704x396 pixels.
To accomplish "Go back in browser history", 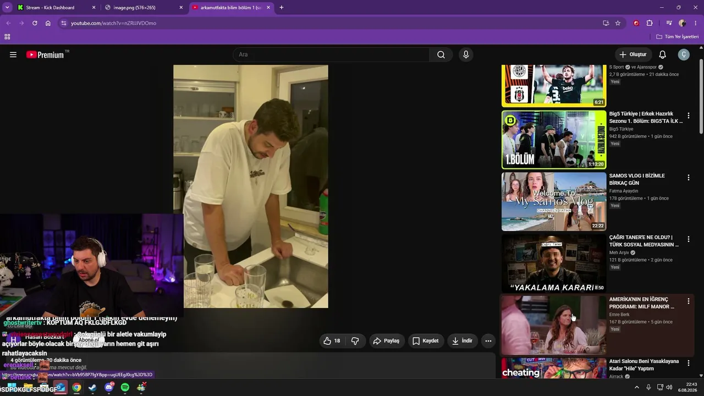I will pos(8,23).
